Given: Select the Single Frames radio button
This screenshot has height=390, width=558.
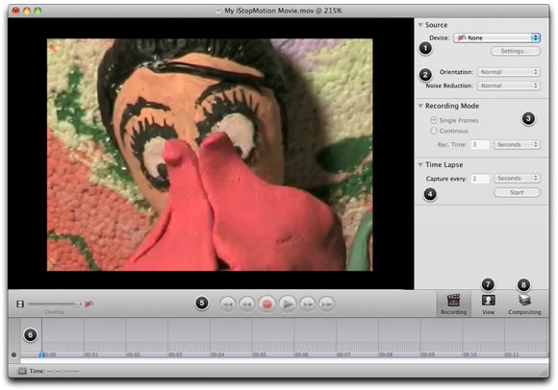Looking at the screenshot, I should [434, 120].
